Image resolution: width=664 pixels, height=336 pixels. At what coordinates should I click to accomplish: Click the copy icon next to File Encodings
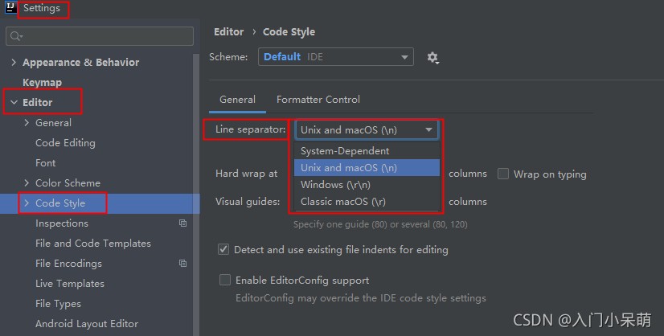[182, 264]
